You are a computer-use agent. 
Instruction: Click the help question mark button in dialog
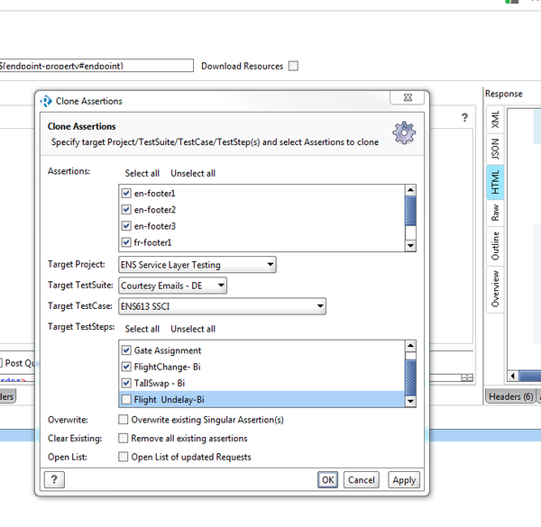pyautogui.click(x=55, y=480)
